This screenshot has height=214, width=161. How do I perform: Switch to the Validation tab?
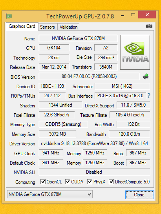(69, 27)
